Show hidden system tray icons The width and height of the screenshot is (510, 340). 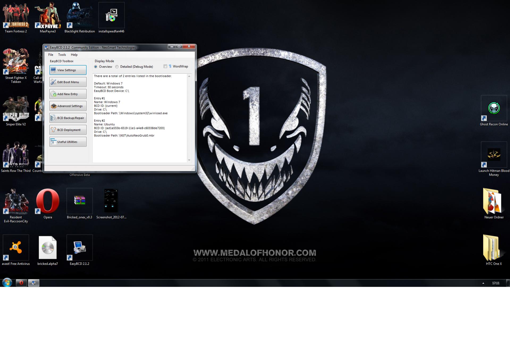(x=483, y=283)
